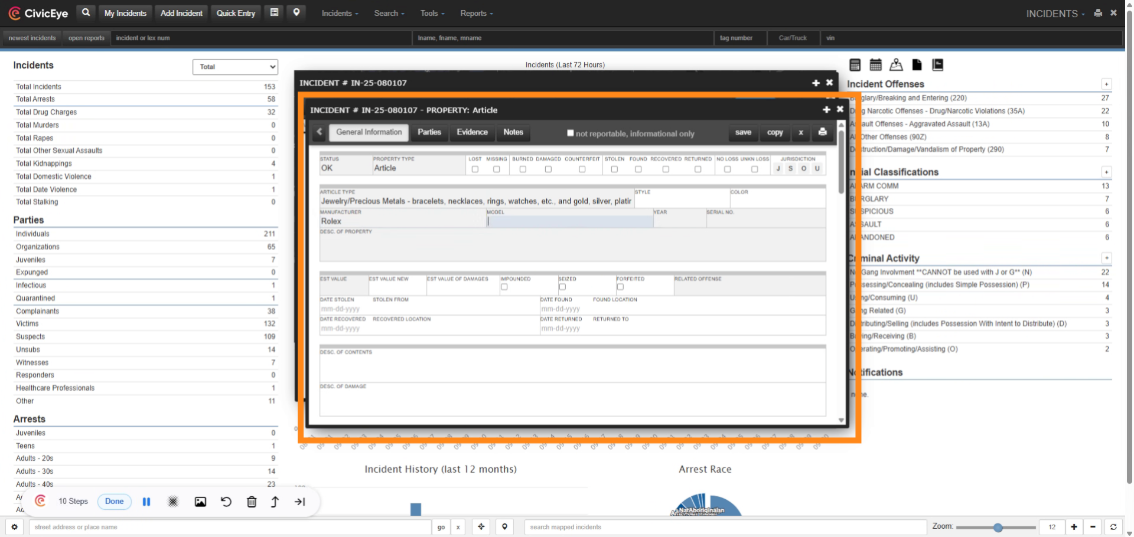The width and height of the screenshot is (1134, 537).
Task: Expand the Incident Offenses section
Action: (x=1106, y=84)
